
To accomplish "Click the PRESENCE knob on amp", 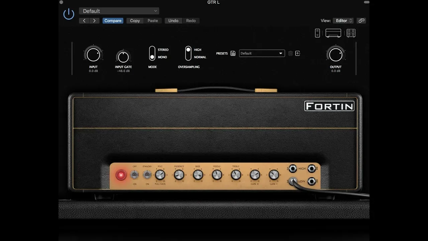I will [x=179, y=175].
